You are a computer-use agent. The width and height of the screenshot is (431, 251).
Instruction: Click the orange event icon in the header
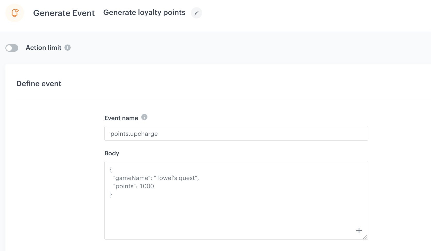pos(15,13)
